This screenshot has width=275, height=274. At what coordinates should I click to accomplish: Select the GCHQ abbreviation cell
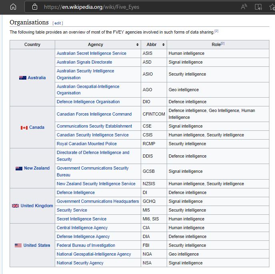(x=154, y=201)
